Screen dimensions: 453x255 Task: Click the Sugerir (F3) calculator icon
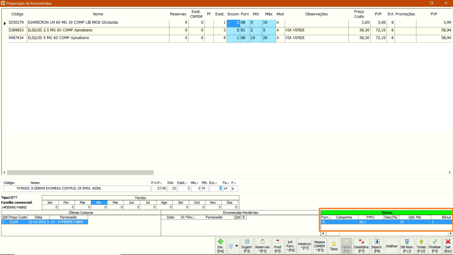pos(247,246)
